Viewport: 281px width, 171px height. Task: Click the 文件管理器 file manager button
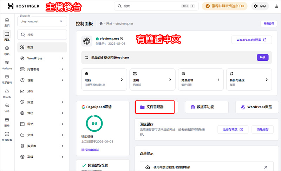pos(155,107)
